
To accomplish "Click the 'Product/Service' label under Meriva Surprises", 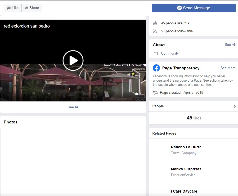I will [183, 175].
